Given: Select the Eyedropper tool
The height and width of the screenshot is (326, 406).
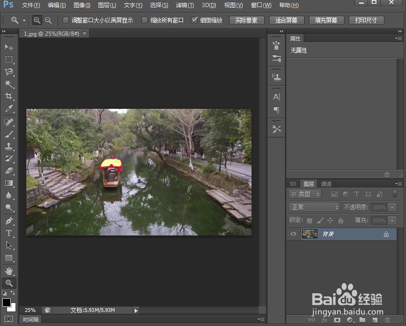Looking at the screenshot, I should [9, 108].
